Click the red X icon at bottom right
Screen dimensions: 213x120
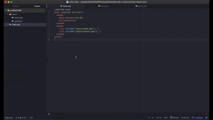[x=206, y=114]
